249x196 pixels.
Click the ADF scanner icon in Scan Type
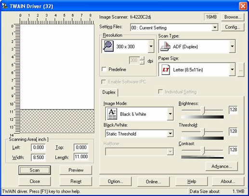(x=165, y=46)
